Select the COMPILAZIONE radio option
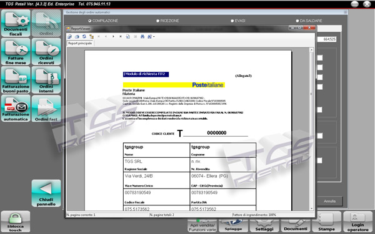 (x=103, y=21)
